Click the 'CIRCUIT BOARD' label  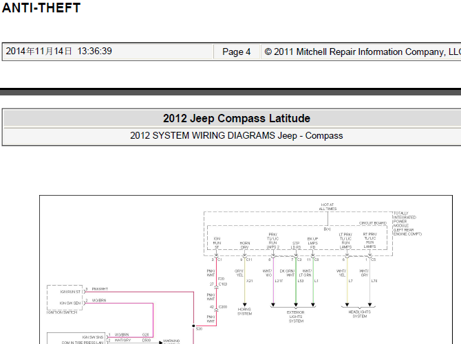point(372,223)
